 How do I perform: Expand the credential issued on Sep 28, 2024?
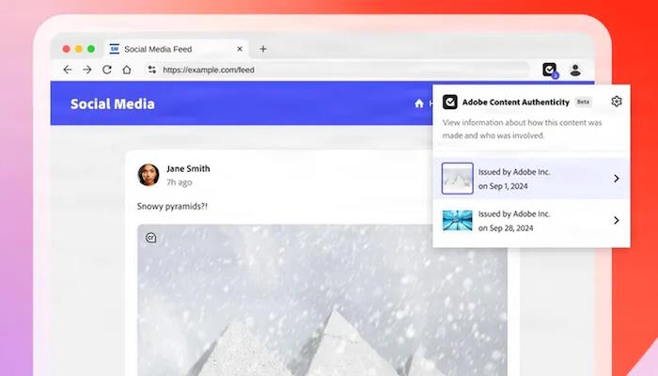(531, 220)
